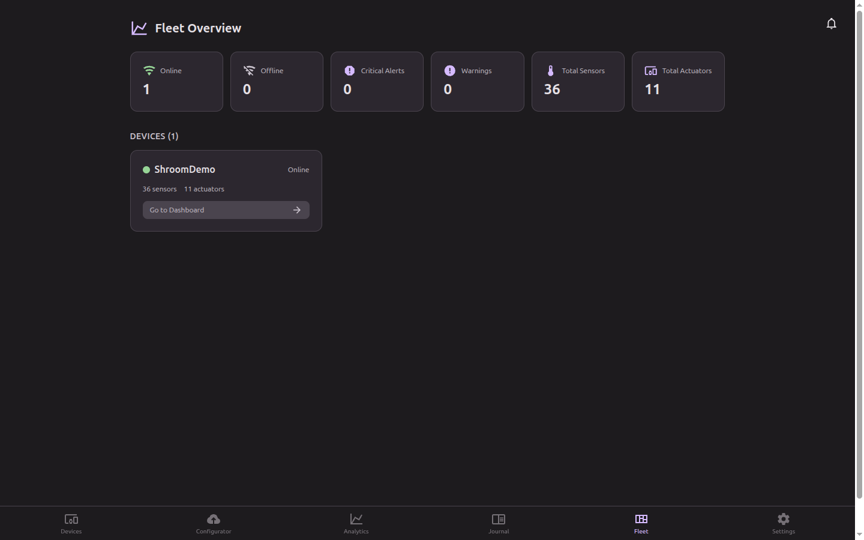Click the warning icon on the Warnings card
This screenshot has height=540, width=864.
tap(449, 70)
